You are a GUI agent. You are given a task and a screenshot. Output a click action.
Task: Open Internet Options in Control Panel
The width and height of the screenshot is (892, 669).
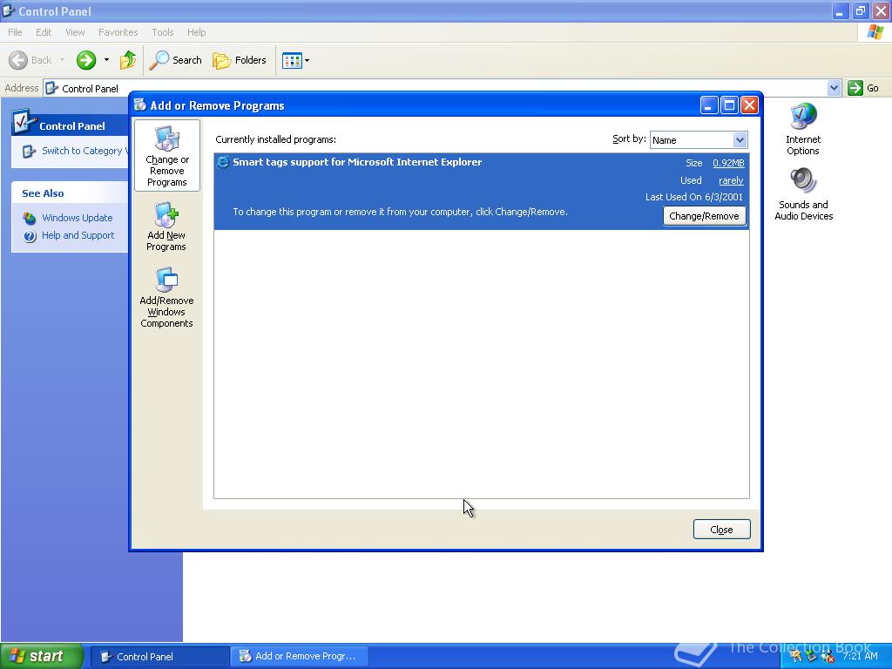[x=802, y=129]
